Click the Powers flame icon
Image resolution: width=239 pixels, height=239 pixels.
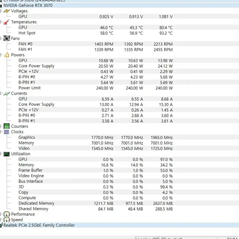[x=7, y=55]
